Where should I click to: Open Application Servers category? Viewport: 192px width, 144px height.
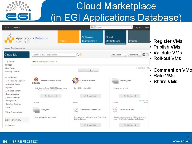(x=13, y=91)
